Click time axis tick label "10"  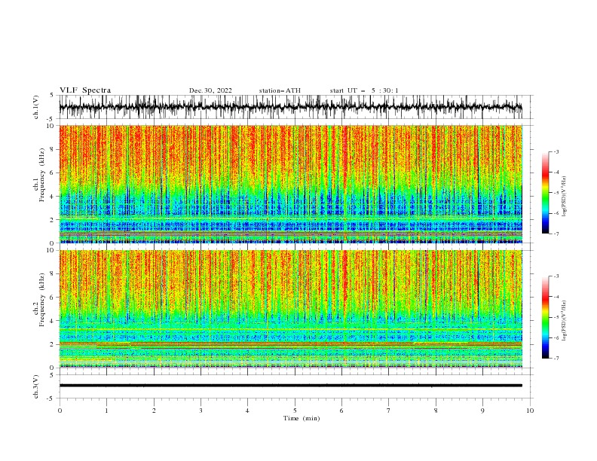coord(530,411)
